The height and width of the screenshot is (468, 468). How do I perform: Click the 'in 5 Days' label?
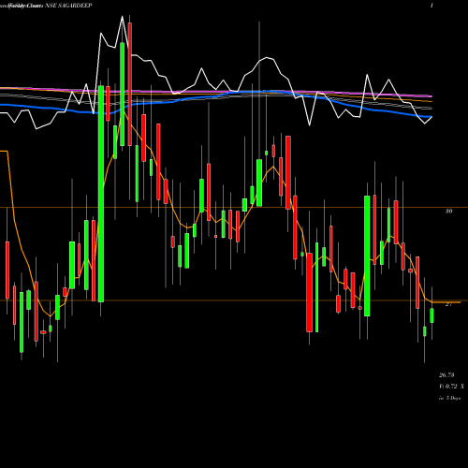point(449,398)
